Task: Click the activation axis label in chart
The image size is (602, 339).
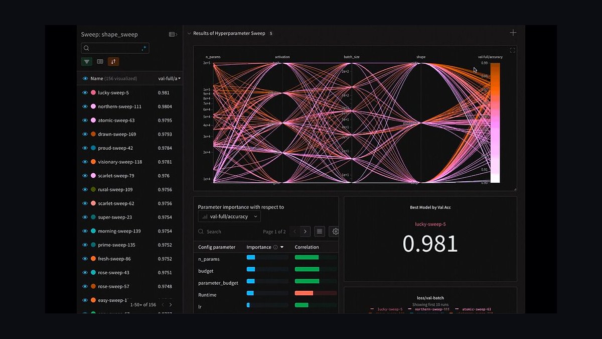Action: [282, 57]
